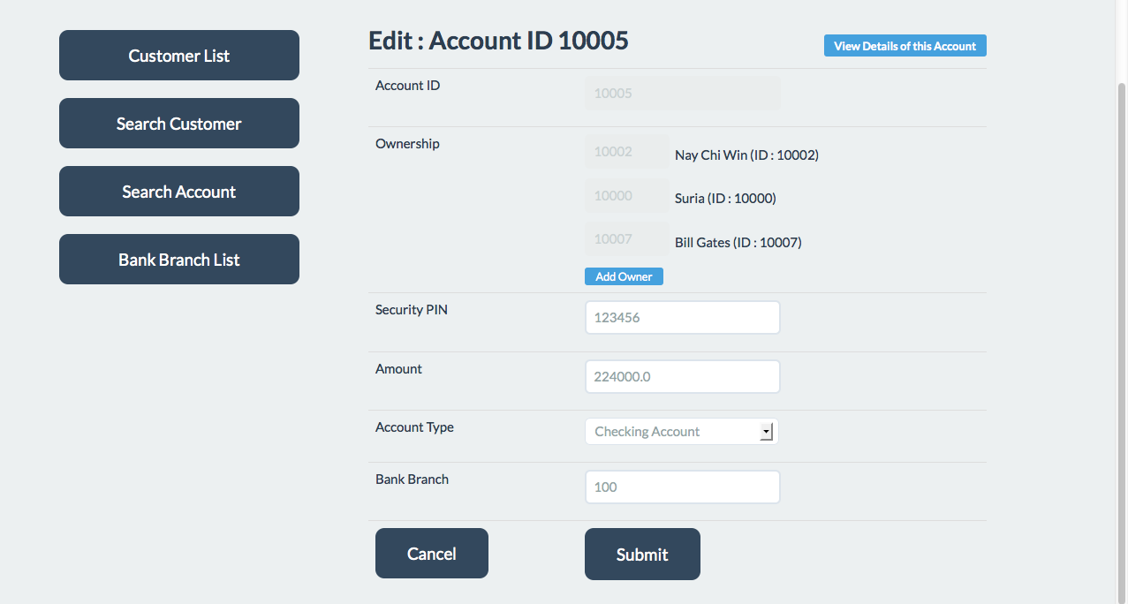
Task: Click the Bank Branch input field
Action: (681, 487)
